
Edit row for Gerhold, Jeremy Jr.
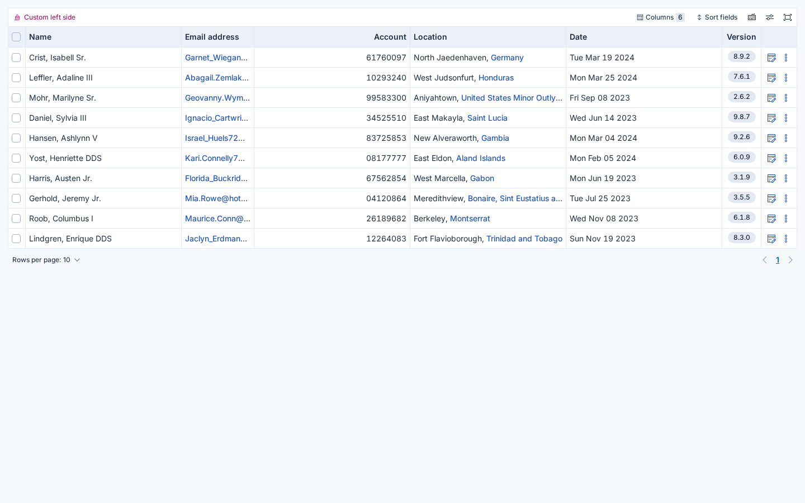point(771,198)
